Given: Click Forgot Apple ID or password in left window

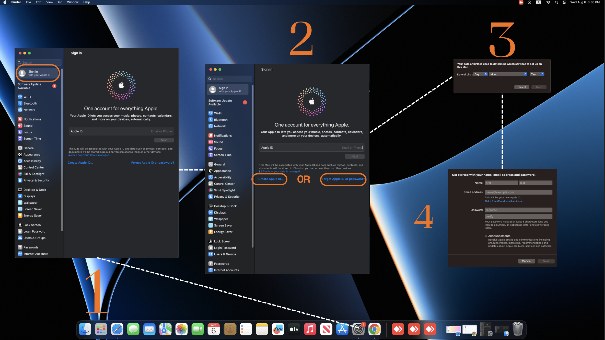Looking at the screenshot, I should [153, 163].
